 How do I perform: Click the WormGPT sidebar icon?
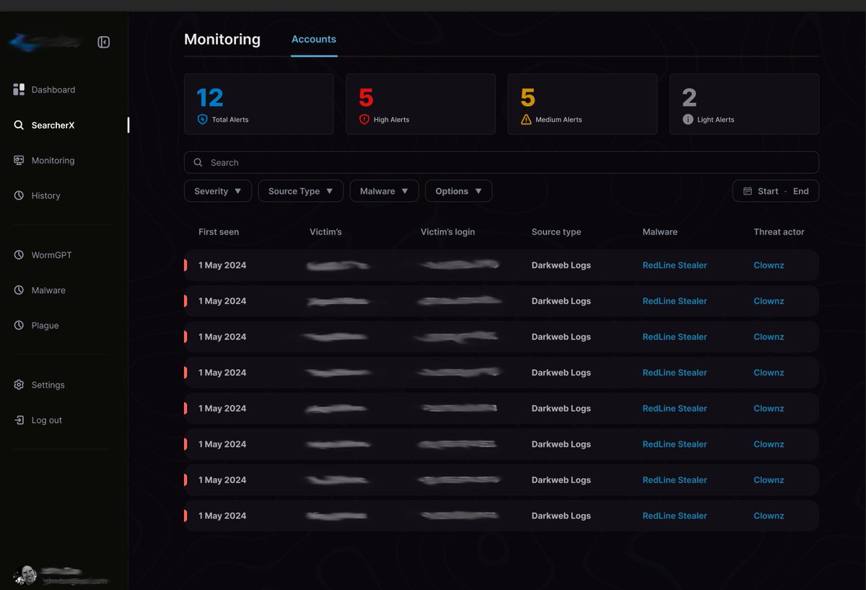tap(19, 255)
